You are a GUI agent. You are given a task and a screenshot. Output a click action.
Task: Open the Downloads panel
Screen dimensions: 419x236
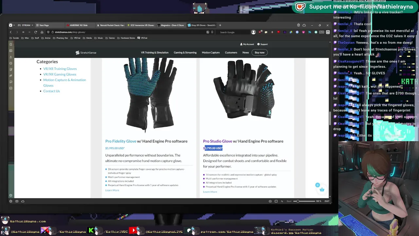[x=11, y=57]
